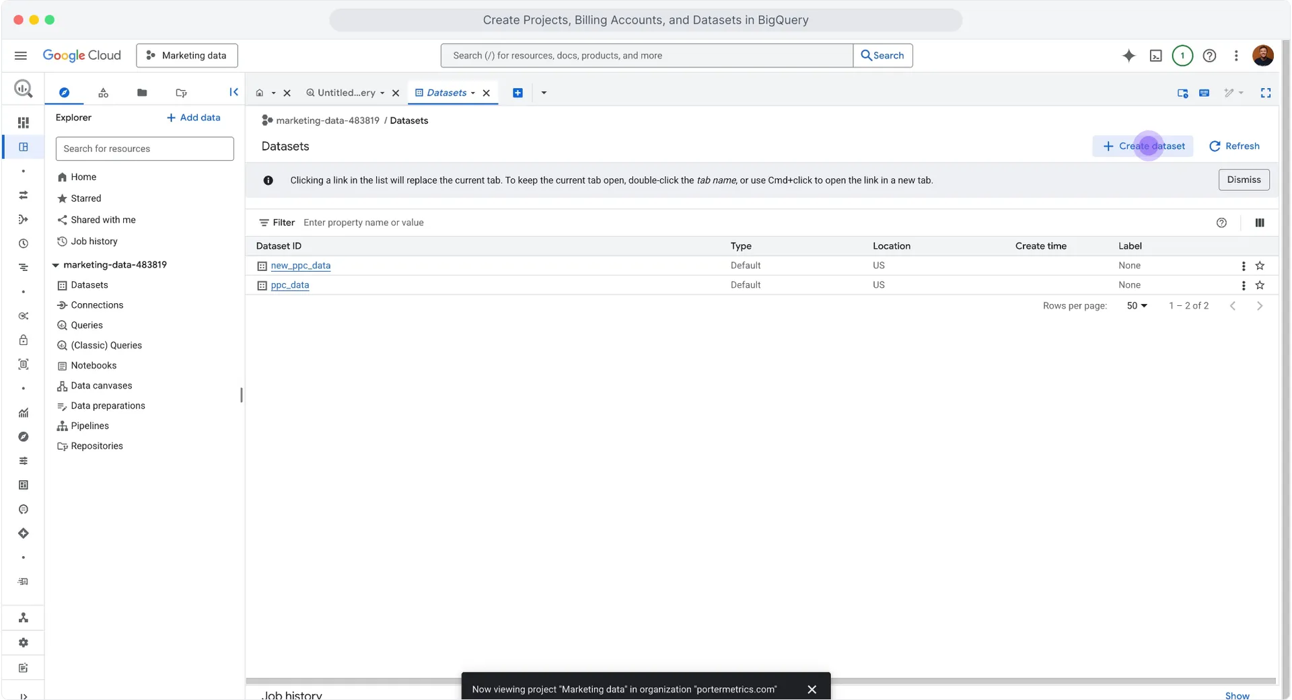
Task: Select the BigQuery Studio compass icon
Action: [x=65, y=93]
